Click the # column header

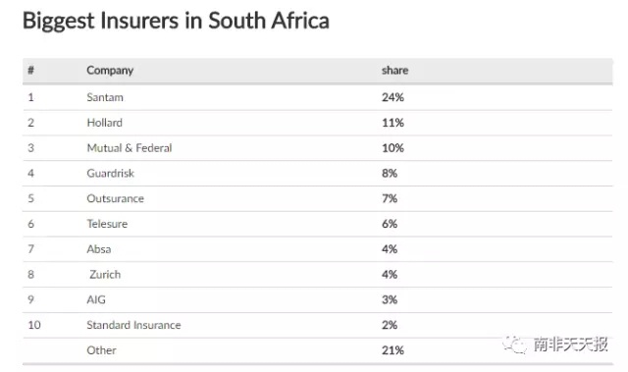click(x=30, y=71)
